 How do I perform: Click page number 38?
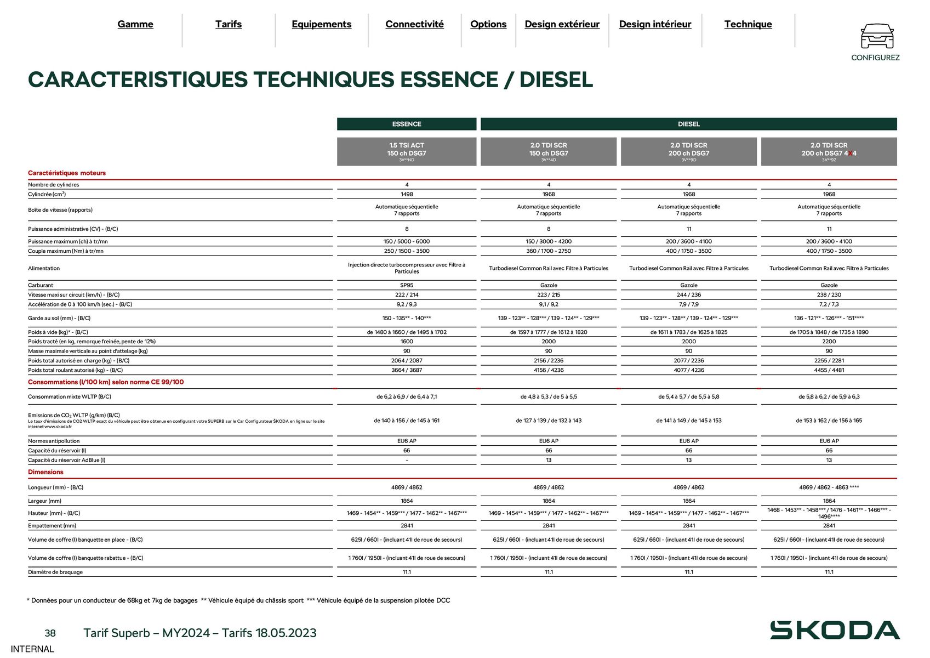point(50,633)
